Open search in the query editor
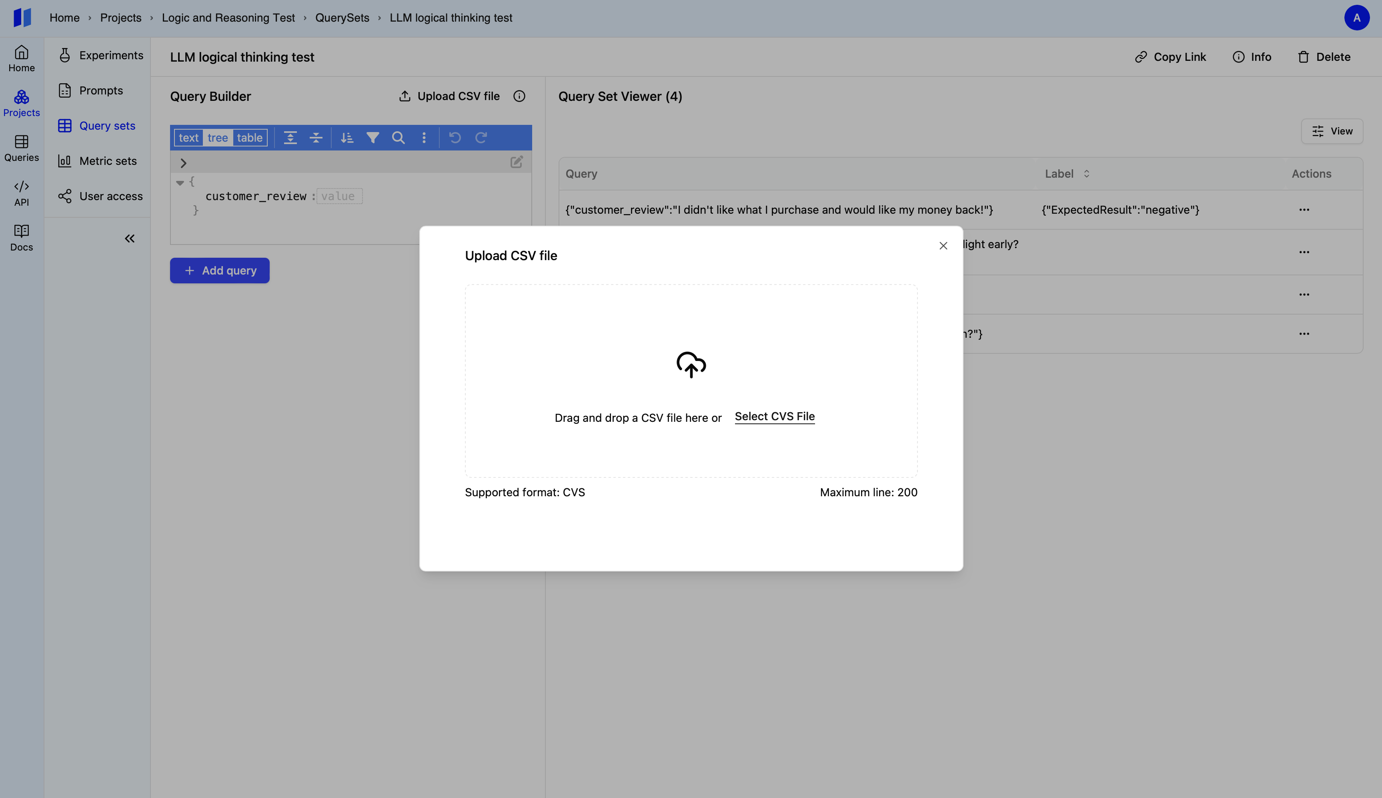 (399, 138)
